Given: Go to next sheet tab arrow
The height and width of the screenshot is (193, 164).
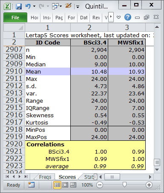Looking at the screenshot, I should coord(20,177).
